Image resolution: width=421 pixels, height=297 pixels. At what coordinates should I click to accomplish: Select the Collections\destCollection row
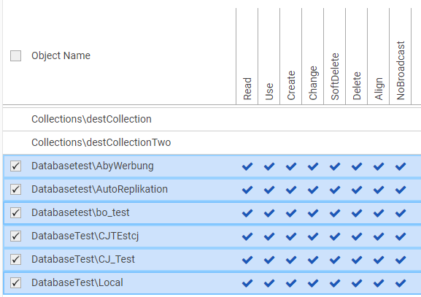(x=212, y=119)
